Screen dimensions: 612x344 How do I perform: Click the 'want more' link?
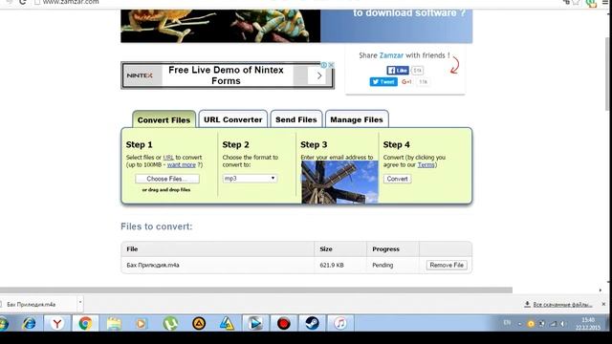point(182,165)
